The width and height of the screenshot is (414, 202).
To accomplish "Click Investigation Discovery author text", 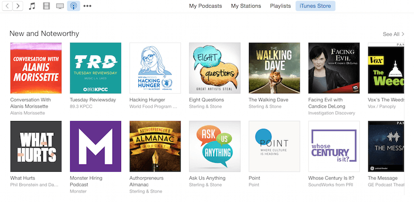I will 332,113.
